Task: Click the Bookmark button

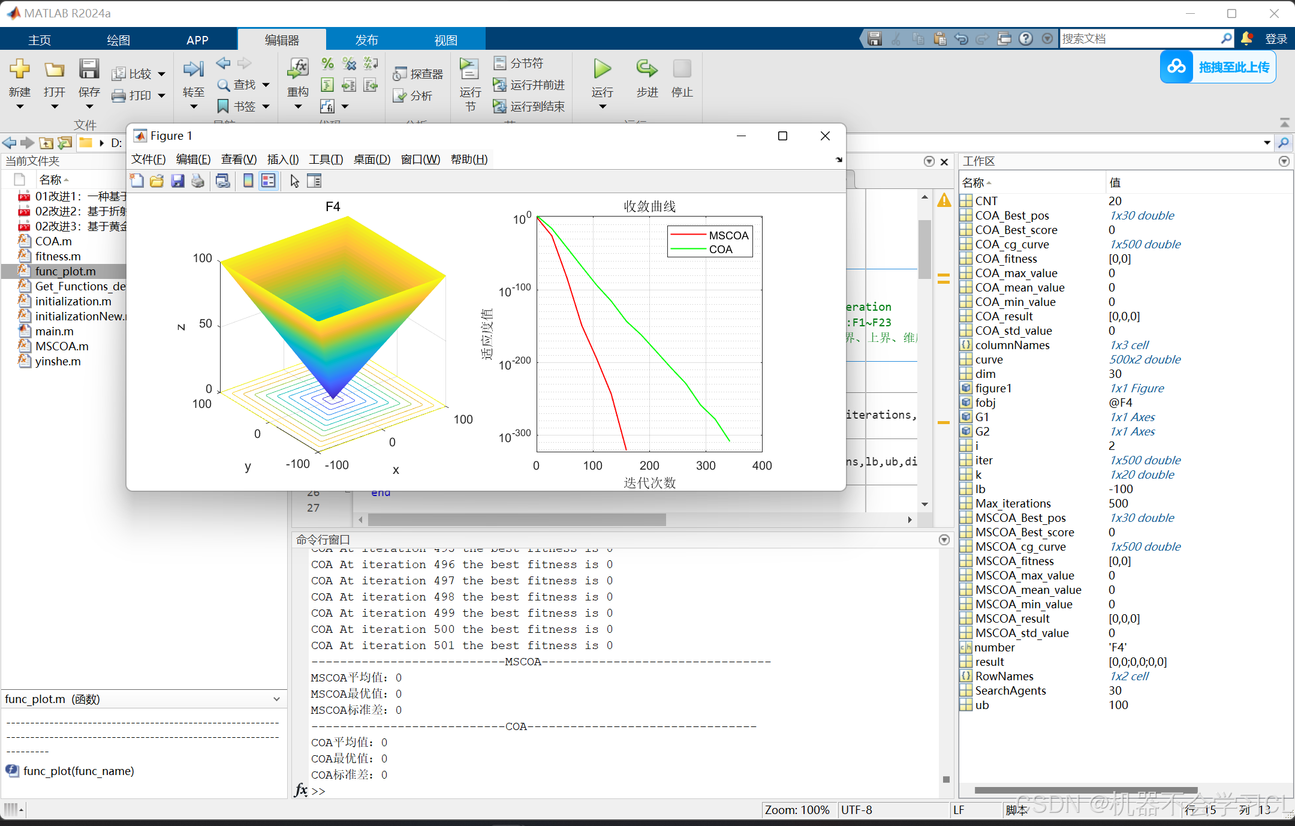Action: pos(236,106)
